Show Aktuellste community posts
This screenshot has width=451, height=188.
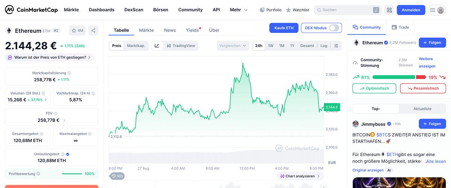422,109
